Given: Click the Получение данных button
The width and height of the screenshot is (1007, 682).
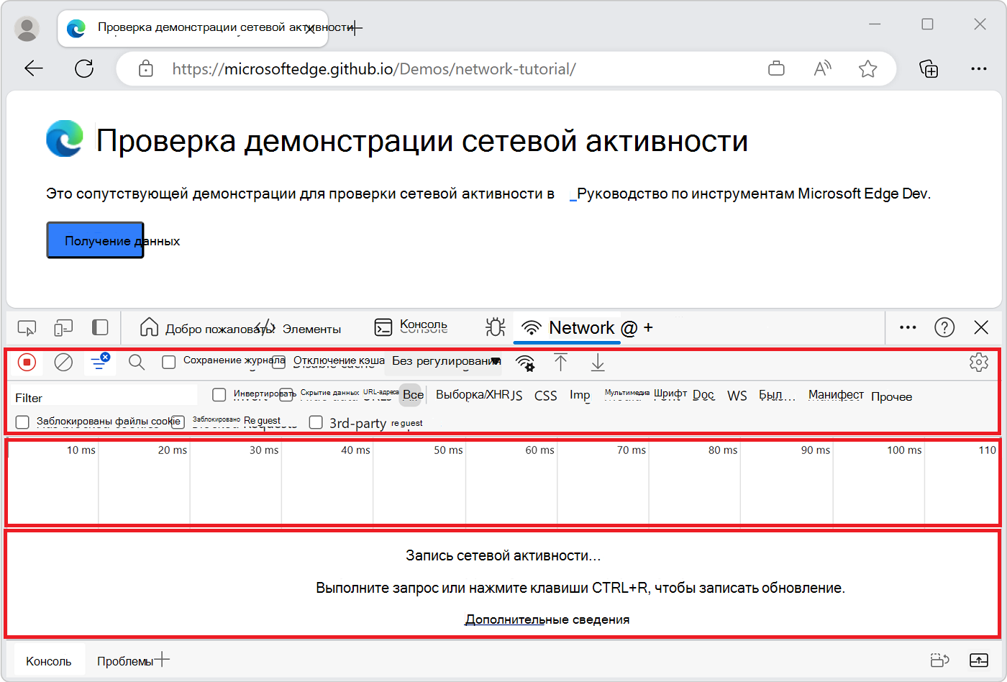Looking at the screenshot, I should tap(94, 240).
